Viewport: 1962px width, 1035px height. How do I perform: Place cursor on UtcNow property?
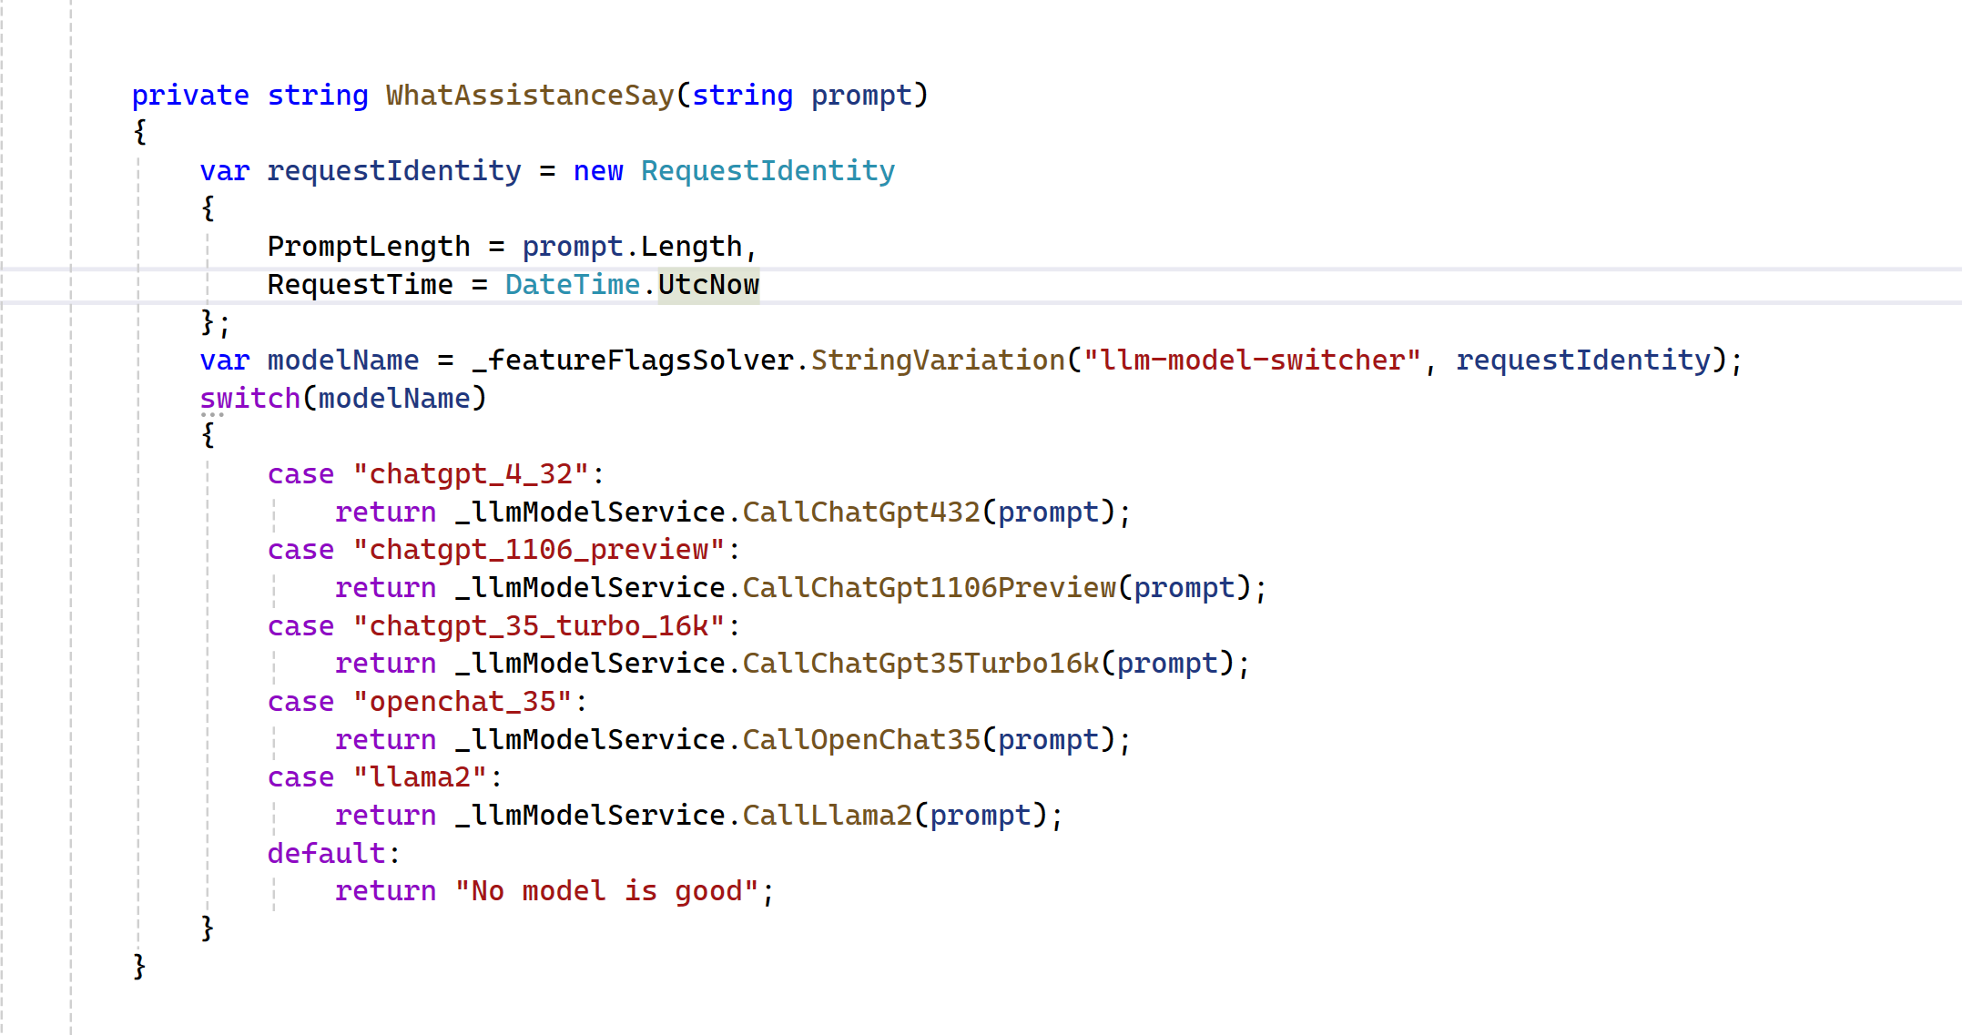point(708,285)
